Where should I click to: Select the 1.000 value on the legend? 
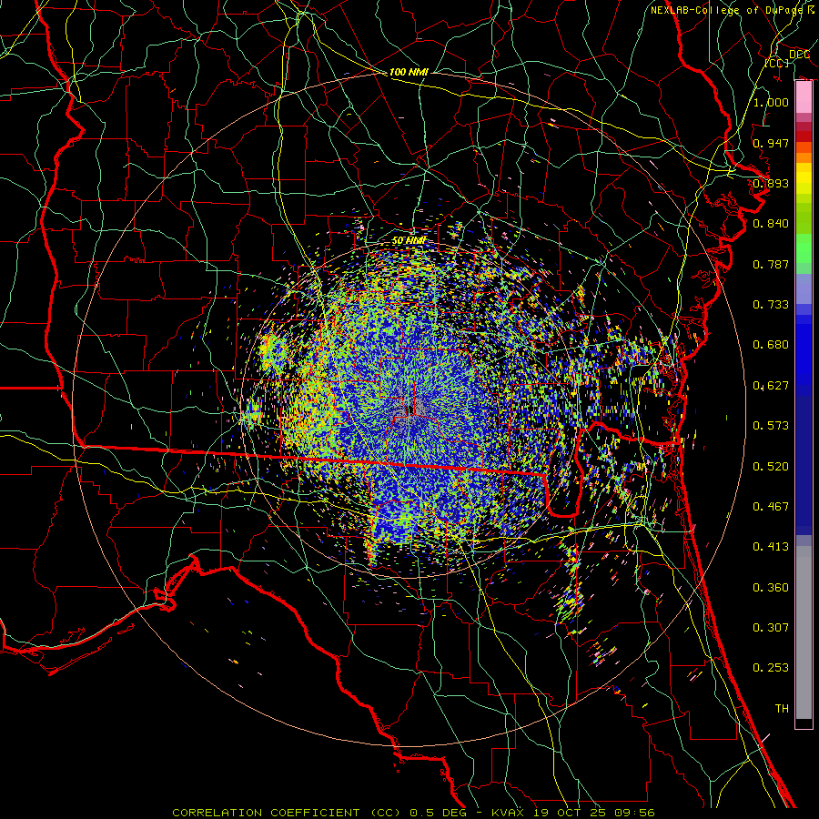click(x=771, y=102)
